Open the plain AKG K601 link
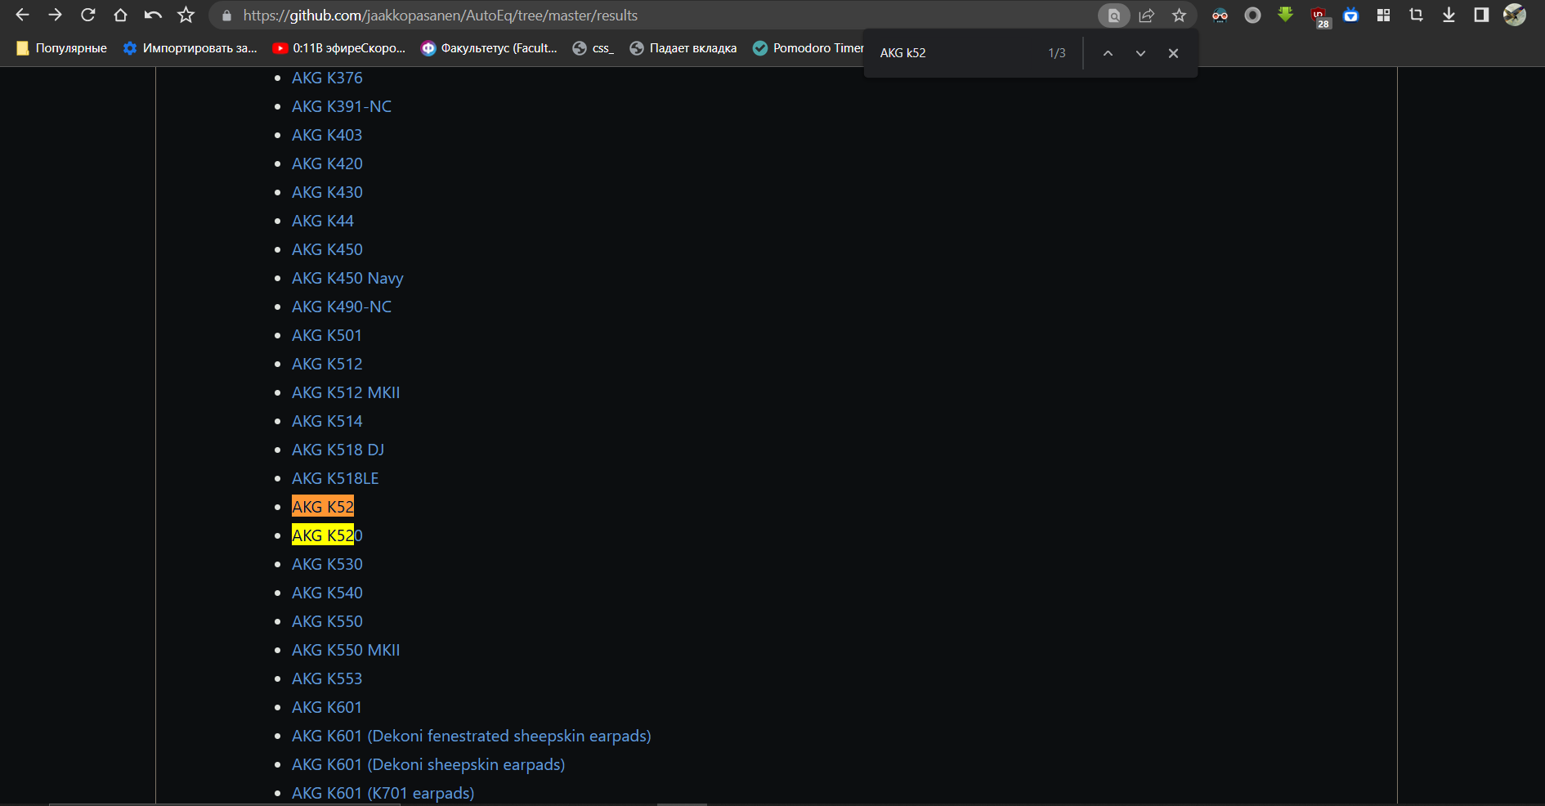The image size is (1545, 806). click(327, 707)
